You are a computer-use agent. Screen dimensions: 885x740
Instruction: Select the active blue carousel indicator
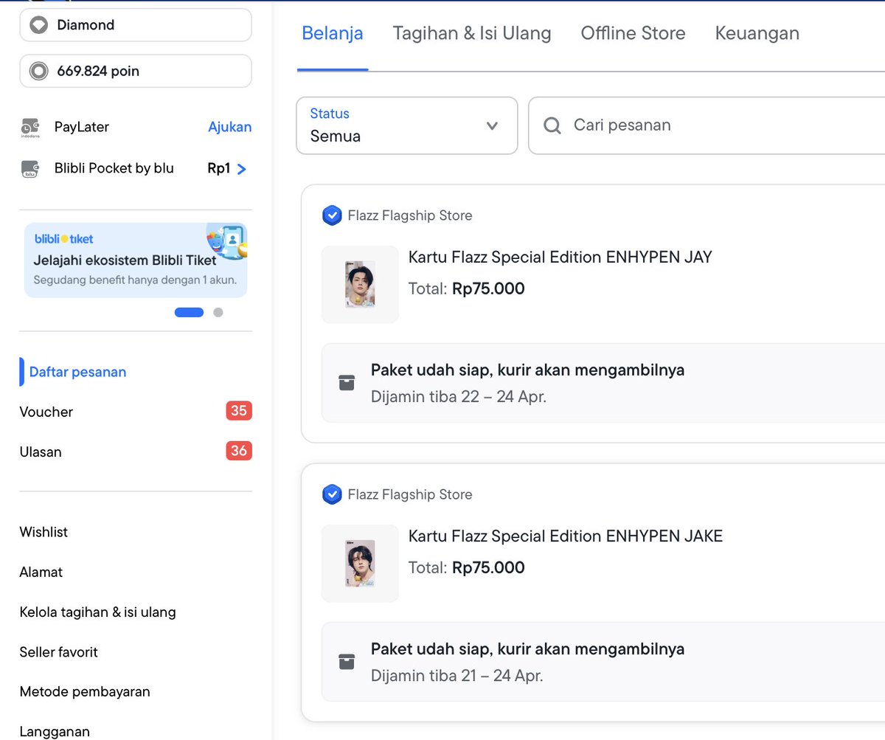(189, 312)
